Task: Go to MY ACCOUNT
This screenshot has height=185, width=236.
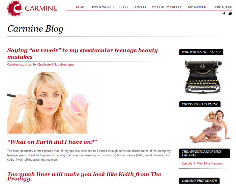Action: [x=198, y=7]
